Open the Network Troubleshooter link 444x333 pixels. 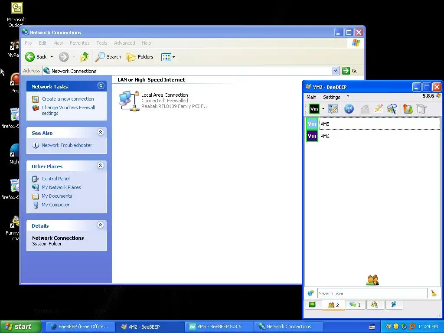[x=67, y=145]
